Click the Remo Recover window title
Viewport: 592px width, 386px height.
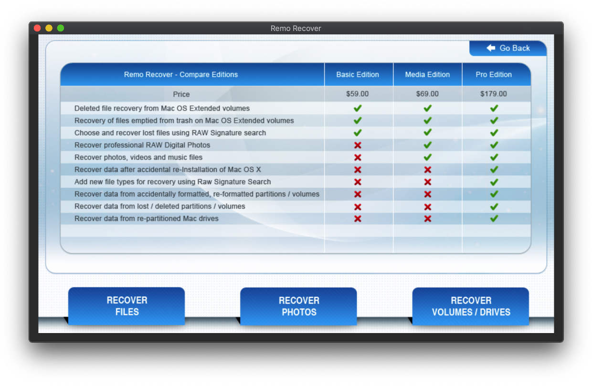coord(296,28)
